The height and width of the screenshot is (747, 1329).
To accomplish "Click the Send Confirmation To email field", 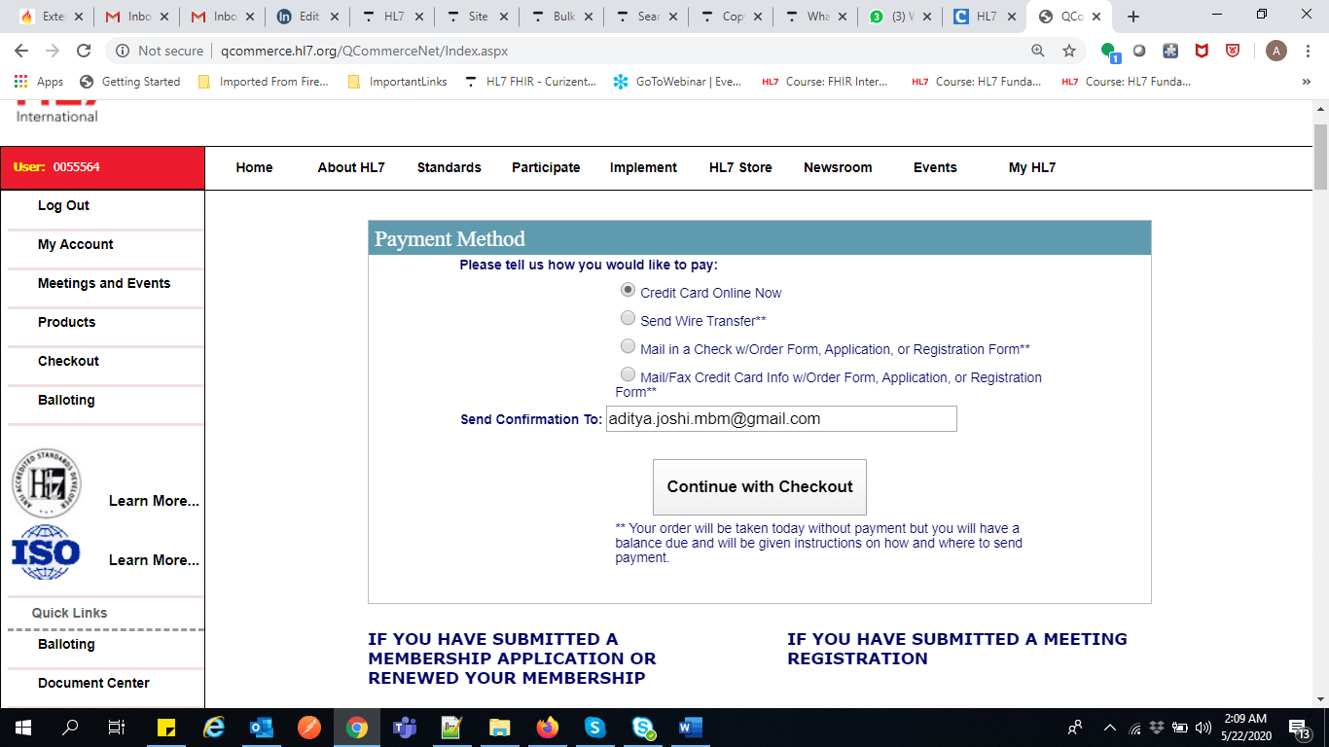I will coord(781,419).
